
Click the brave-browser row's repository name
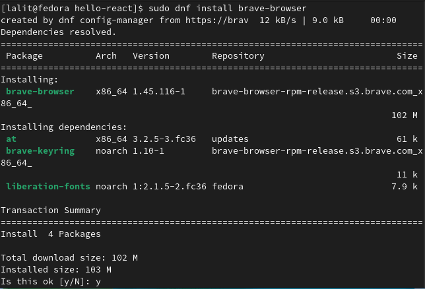pyautogui.click(x=317, y=92)
